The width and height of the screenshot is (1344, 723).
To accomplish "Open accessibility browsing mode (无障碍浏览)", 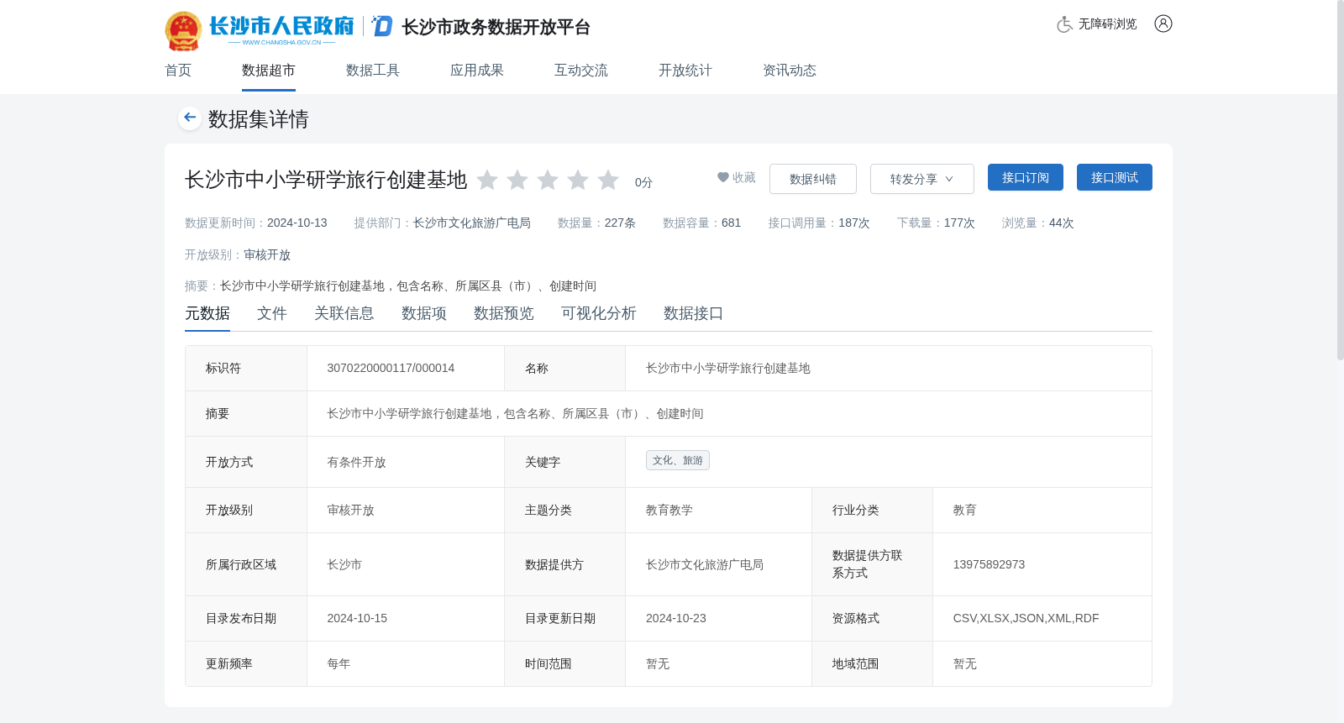I will [x=1096, y=24].
